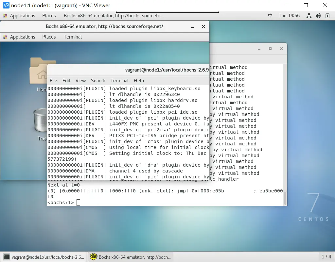The width and height of the screenshot is (335, 262).
Task: Open the Thu 14:56 clock panel
Action: [289, 16]
